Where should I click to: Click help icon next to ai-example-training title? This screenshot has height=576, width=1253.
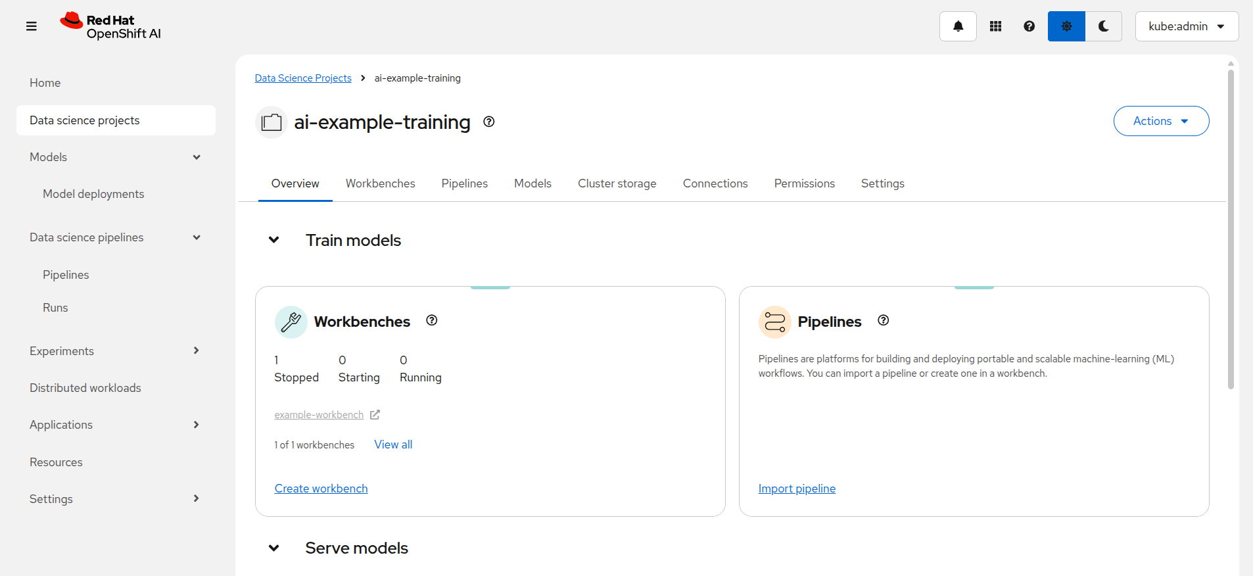pyautogui.click(x=489, y=122)
